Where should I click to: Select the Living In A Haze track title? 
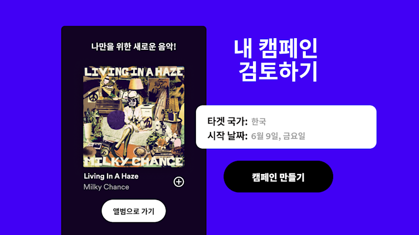[111, 176]
